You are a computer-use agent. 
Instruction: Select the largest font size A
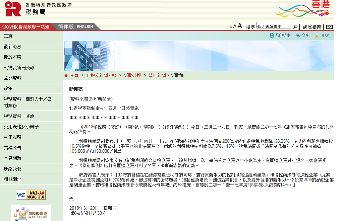[x=240, y=26]
